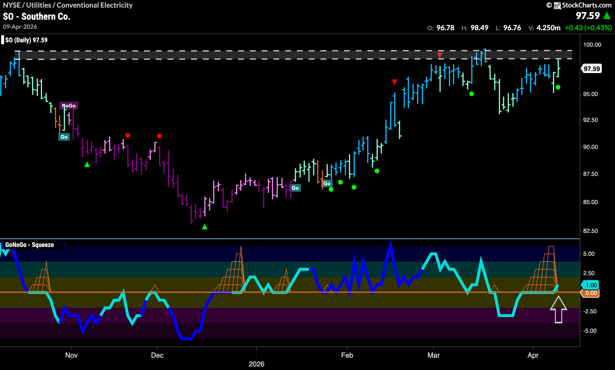Click the green circle below mid-March bars
The width and height of the screenshot is (615, 370).
(x=472, y=94)
